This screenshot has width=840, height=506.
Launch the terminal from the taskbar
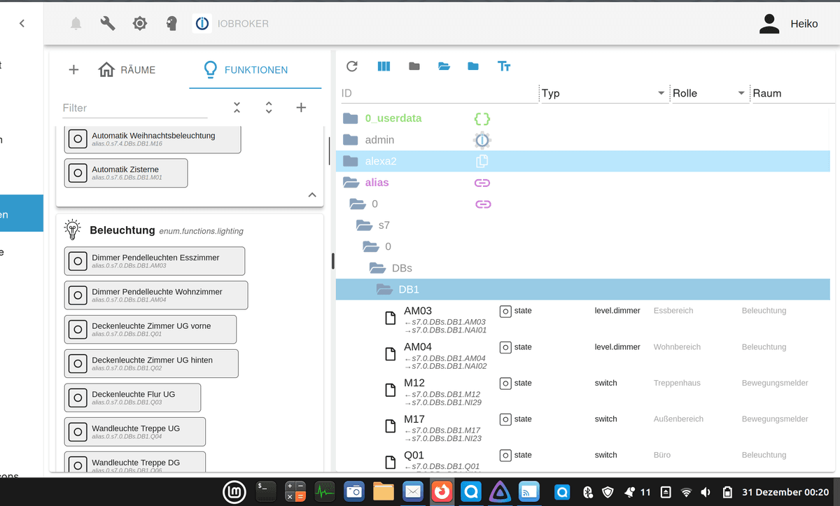265,492
